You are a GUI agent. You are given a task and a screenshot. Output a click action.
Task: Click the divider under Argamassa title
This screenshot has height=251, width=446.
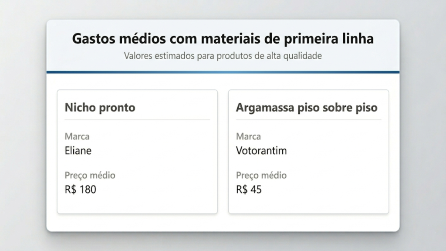click(x=308, y=120)
